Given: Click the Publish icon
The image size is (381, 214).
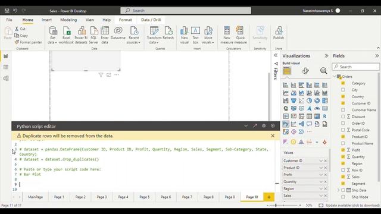Looking at the screenshot, I should [279, 33].
